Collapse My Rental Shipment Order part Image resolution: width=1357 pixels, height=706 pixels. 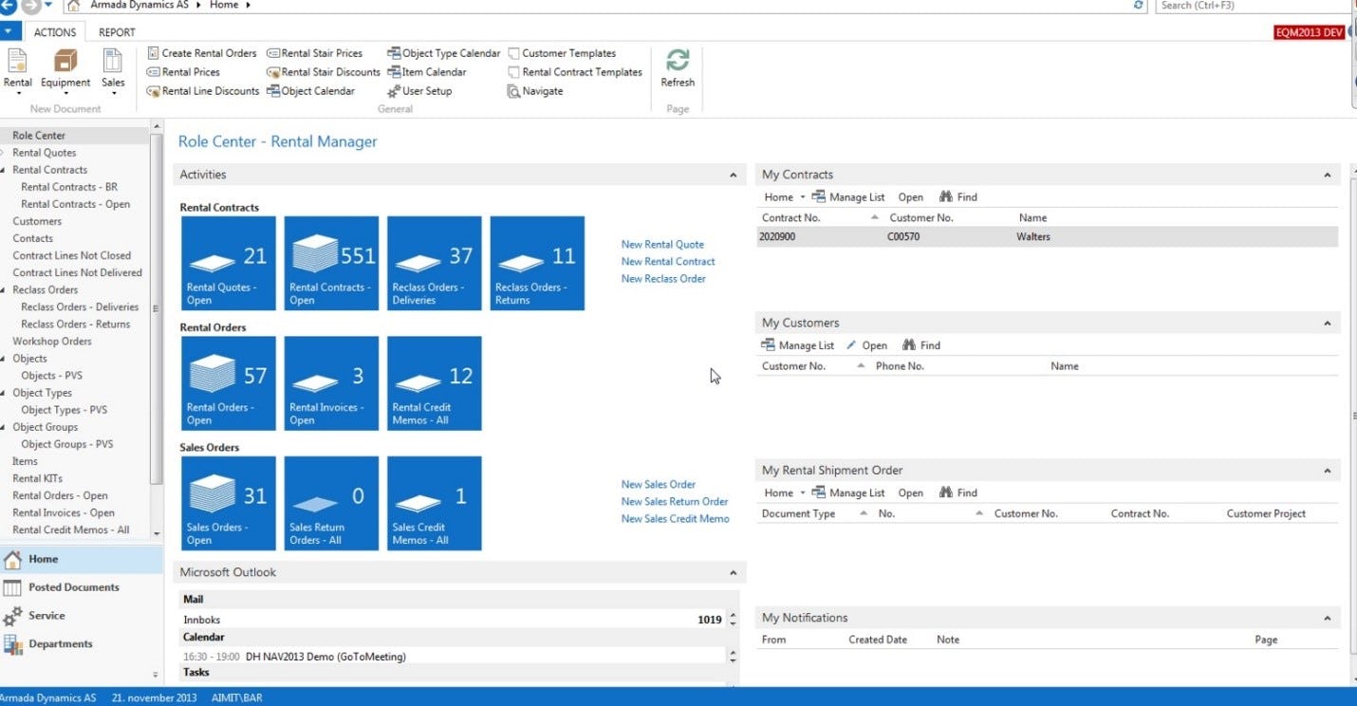(x=1327, y=471)
